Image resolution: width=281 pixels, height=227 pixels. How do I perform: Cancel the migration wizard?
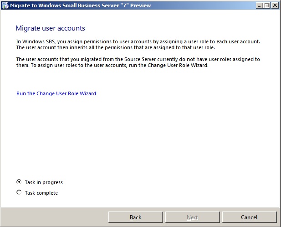249,217
